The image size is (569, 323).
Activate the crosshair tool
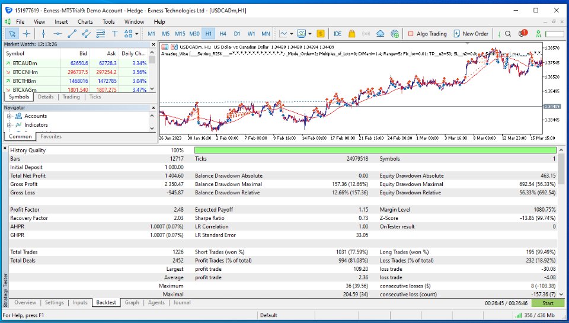coord(27,34)
